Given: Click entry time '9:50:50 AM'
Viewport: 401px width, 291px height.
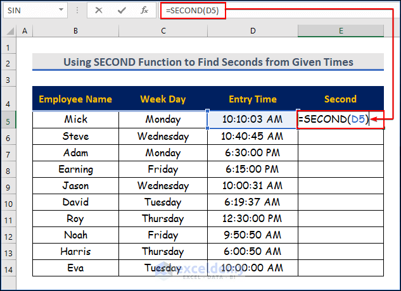Looking at the screenshot, I should coord(252,235).
